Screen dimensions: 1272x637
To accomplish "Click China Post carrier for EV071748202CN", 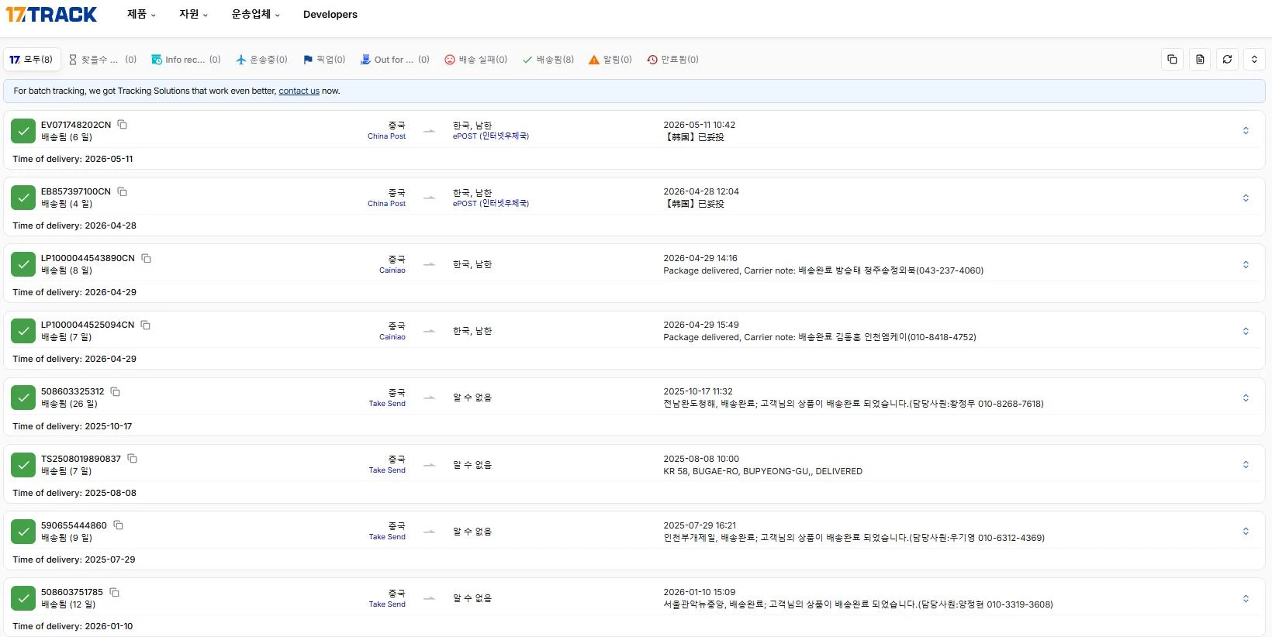I will pos(386,136).
